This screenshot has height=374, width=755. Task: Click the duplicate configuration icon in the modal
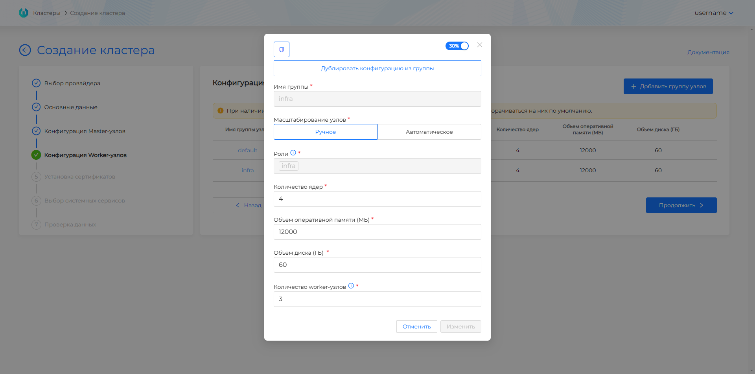click(281, 49)
